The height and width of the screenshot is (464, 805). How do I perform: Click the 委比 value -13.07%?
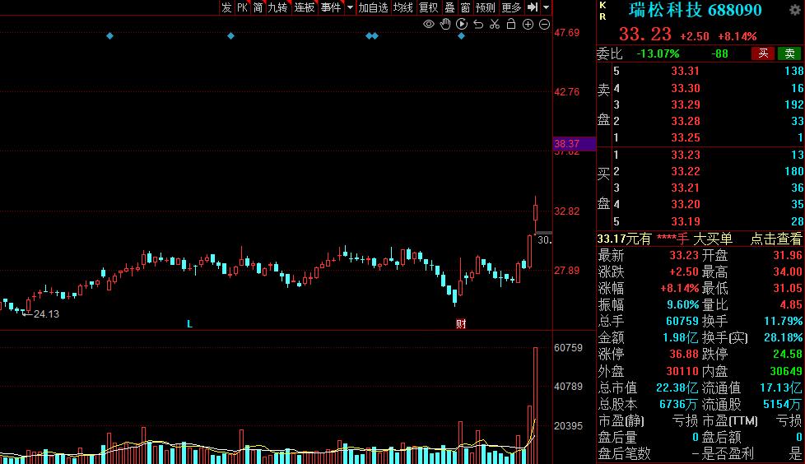pos(658,53)
